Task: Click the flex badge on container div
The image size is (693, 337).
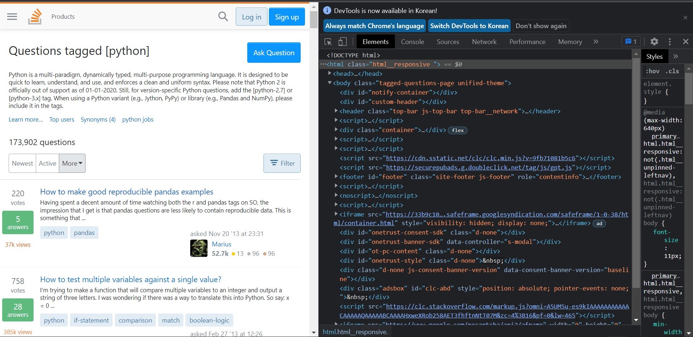Action: tap(458, 130)
